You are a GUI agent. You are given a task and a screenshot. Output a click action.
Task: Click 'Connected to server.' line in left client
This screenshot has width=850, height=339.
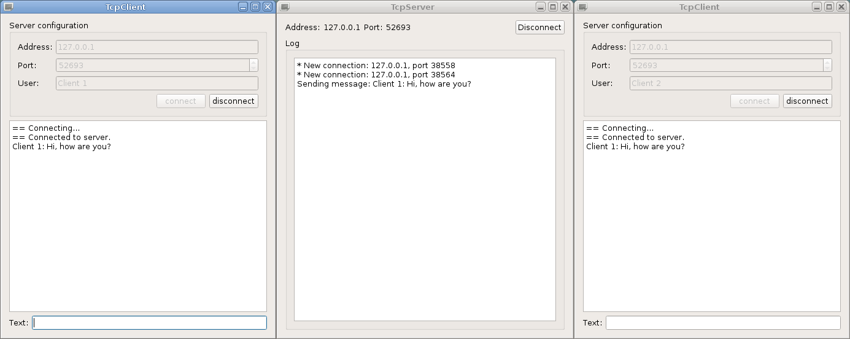click(61, 137)
